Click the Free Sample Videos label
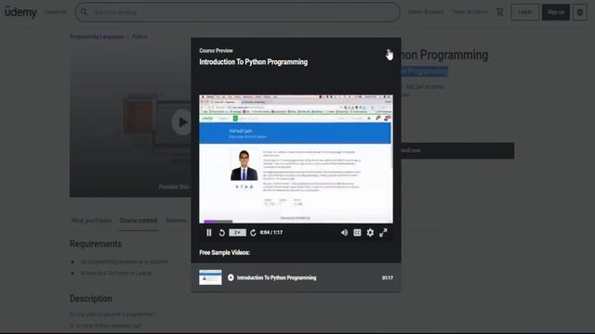 tap(224, 252)
